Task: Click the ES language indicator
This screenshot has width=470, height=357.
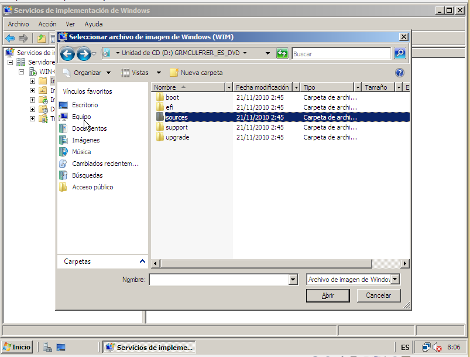Action: point(405,348)
